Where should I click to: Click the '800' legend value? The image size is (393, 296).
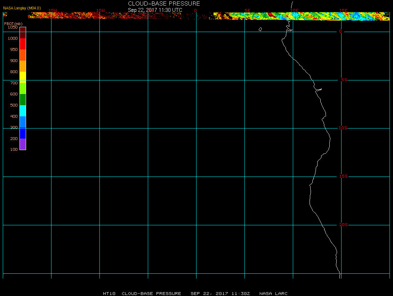pyautogui.click(x=14, y=72)
